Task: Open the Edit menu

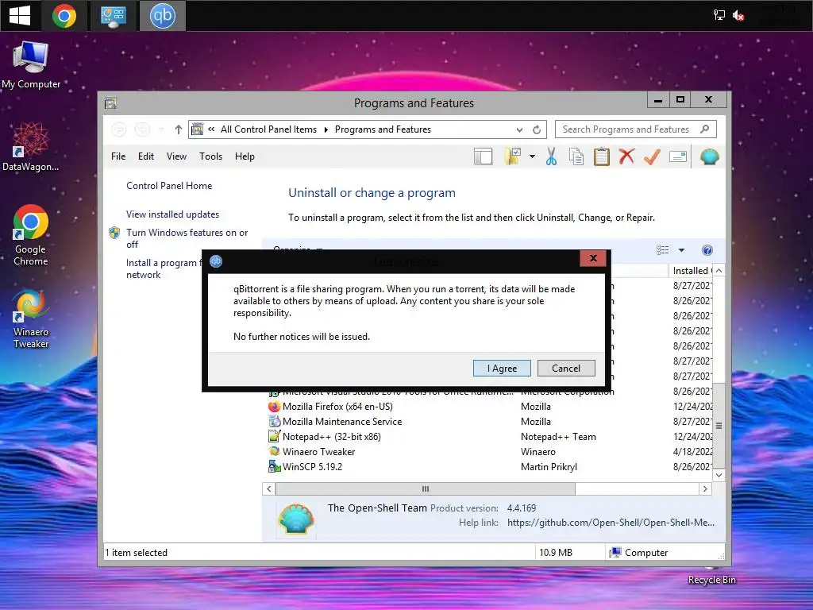Action: [x=146, y=156]
